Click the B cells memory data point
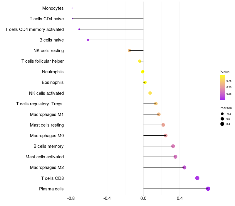This screenshot has width=235, height=206. click(173, 146)
